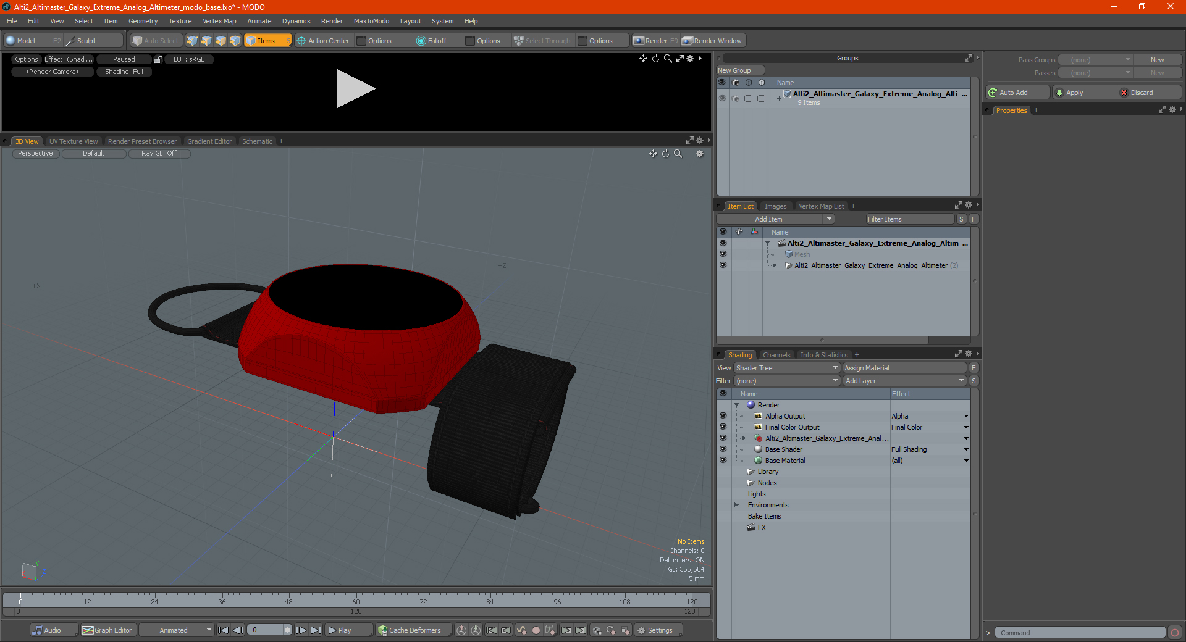Switch to Gradient Editor tab

coord(209,141)
